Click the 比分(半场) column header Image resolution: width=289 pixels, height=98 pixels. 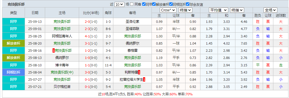(91, 13)
